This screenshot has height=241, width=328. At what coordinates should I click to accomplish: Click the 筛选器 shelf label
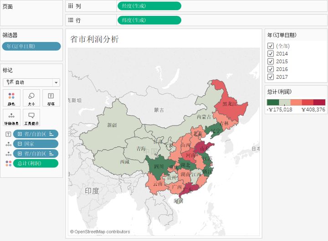click(10, 35)
